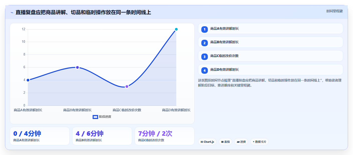
Task: Click the 数据卡片 tag
Action: point(259,142)
